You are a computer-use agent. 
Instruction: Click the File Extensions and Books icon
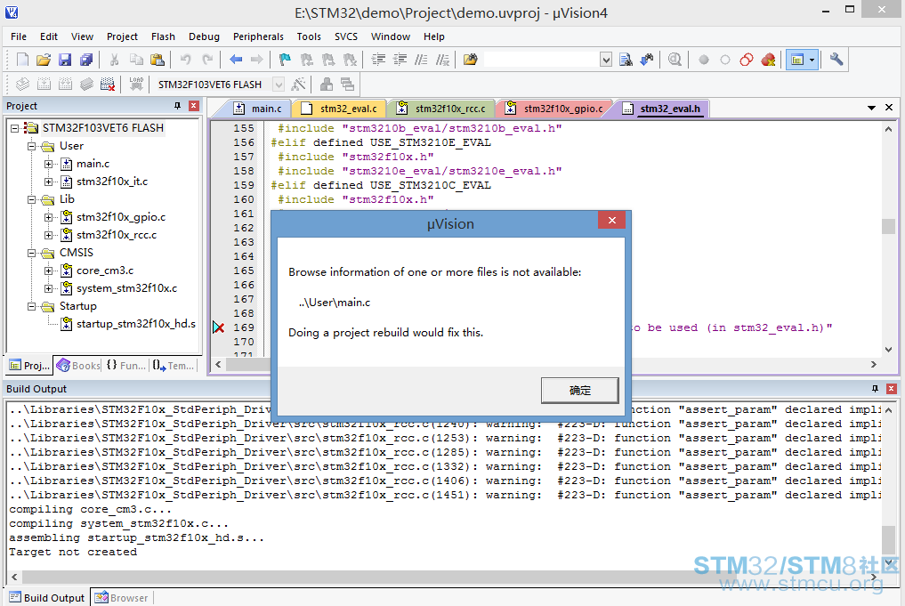327,85
